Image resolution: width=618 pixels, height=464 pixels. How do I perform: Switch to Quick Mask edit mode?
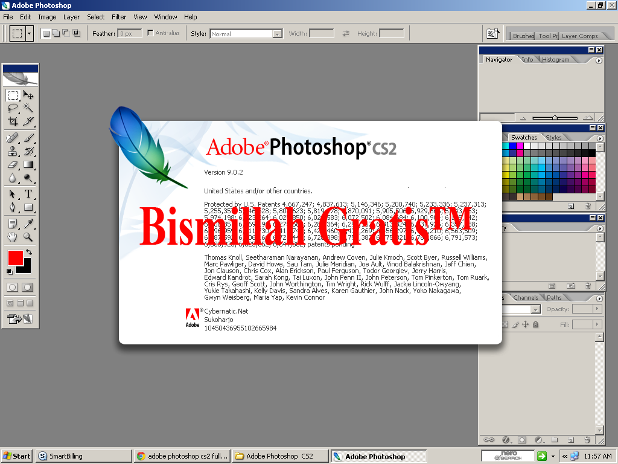coord(27,287)
